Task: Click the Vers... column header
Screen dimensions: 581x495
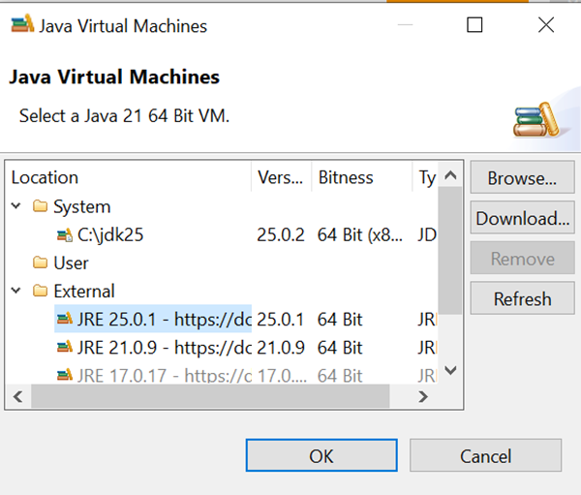Action: pyautogui.click(x=281, y=177)
